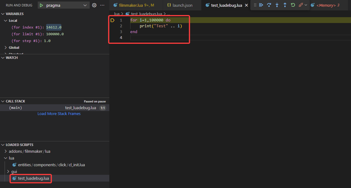Click the Step Into debug icon
The width and height of the screenshot is (351, 188).
click(x=277, y=5)
